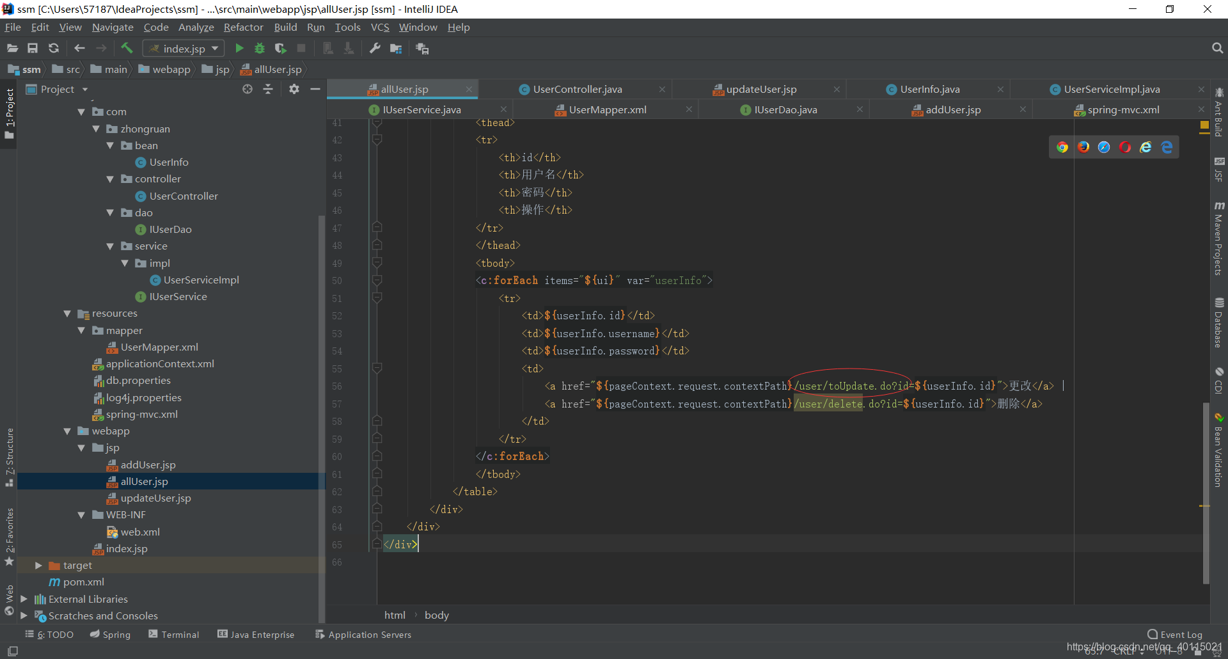Hide the Project tool window
Image resolution: width=1228 pixels, height=659 pixels.
tap(315, 89)
